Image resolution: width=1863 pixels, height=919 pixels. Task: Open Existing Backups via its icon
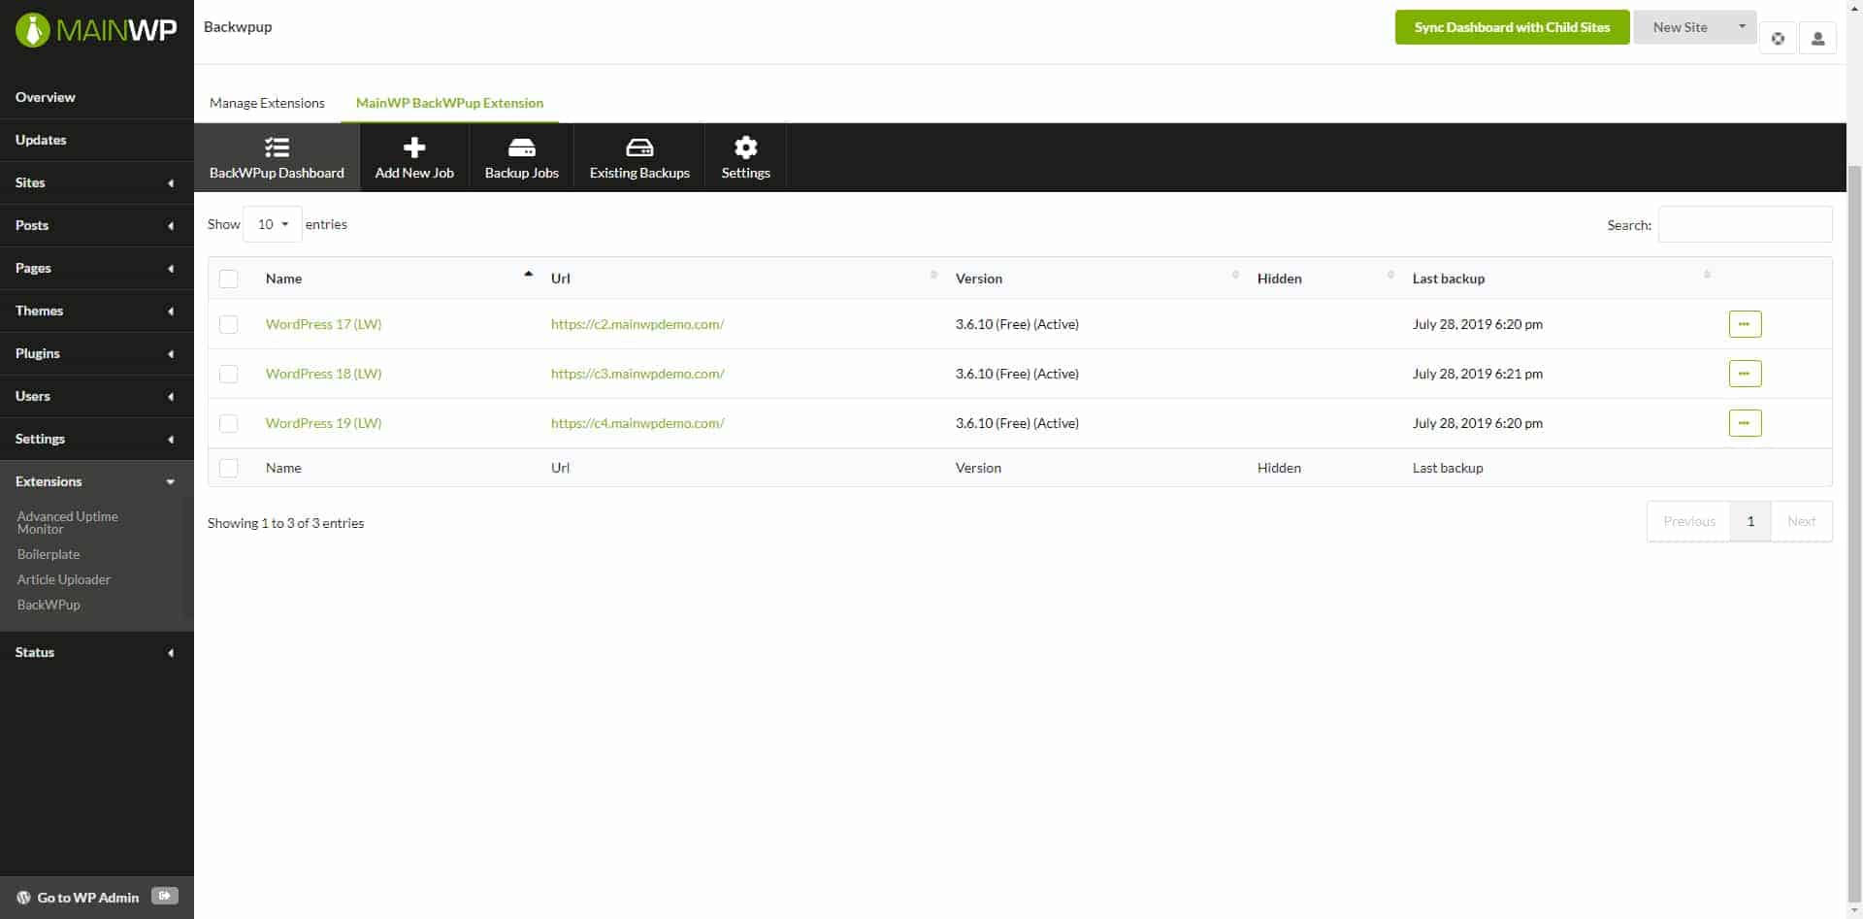638,147
